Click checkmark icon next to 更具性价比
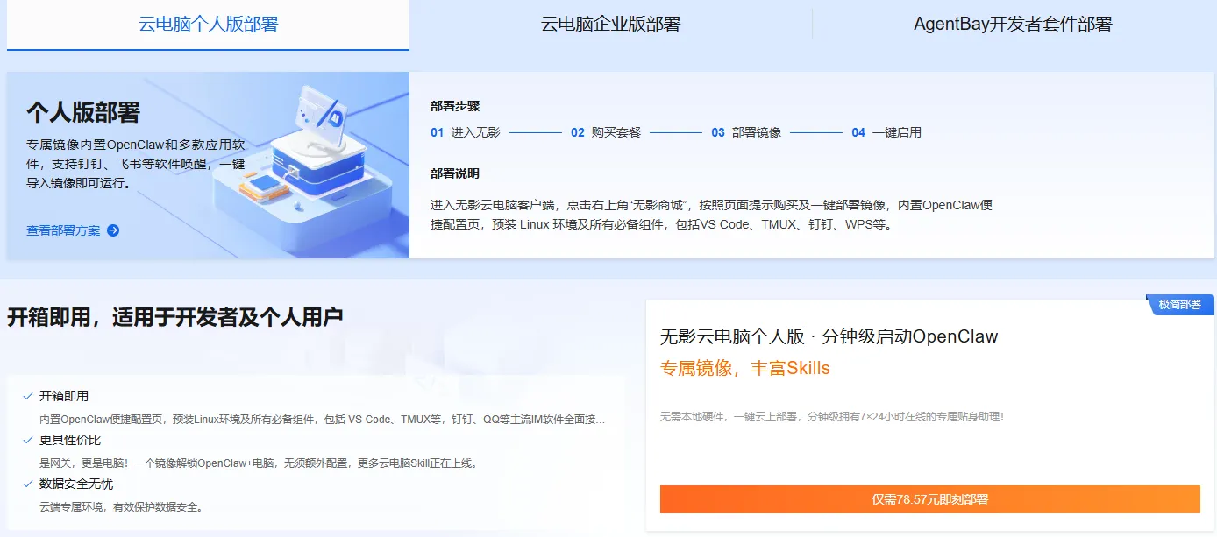1217x537 pixels. [x=28, y=440]
